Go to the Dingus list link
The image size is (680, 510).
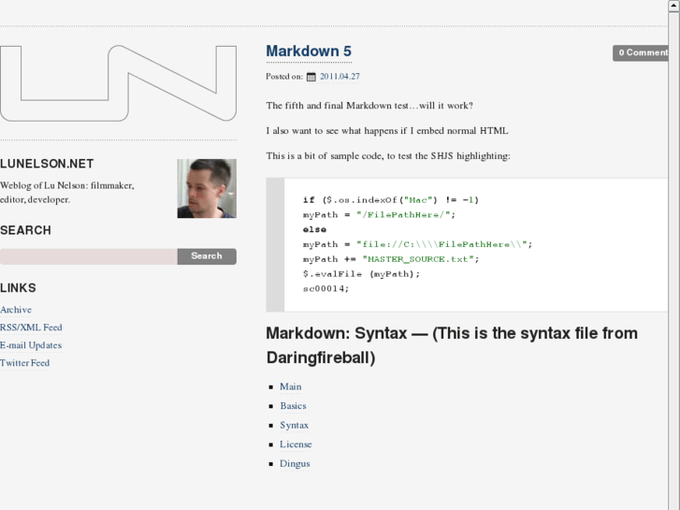click(295, 463)
